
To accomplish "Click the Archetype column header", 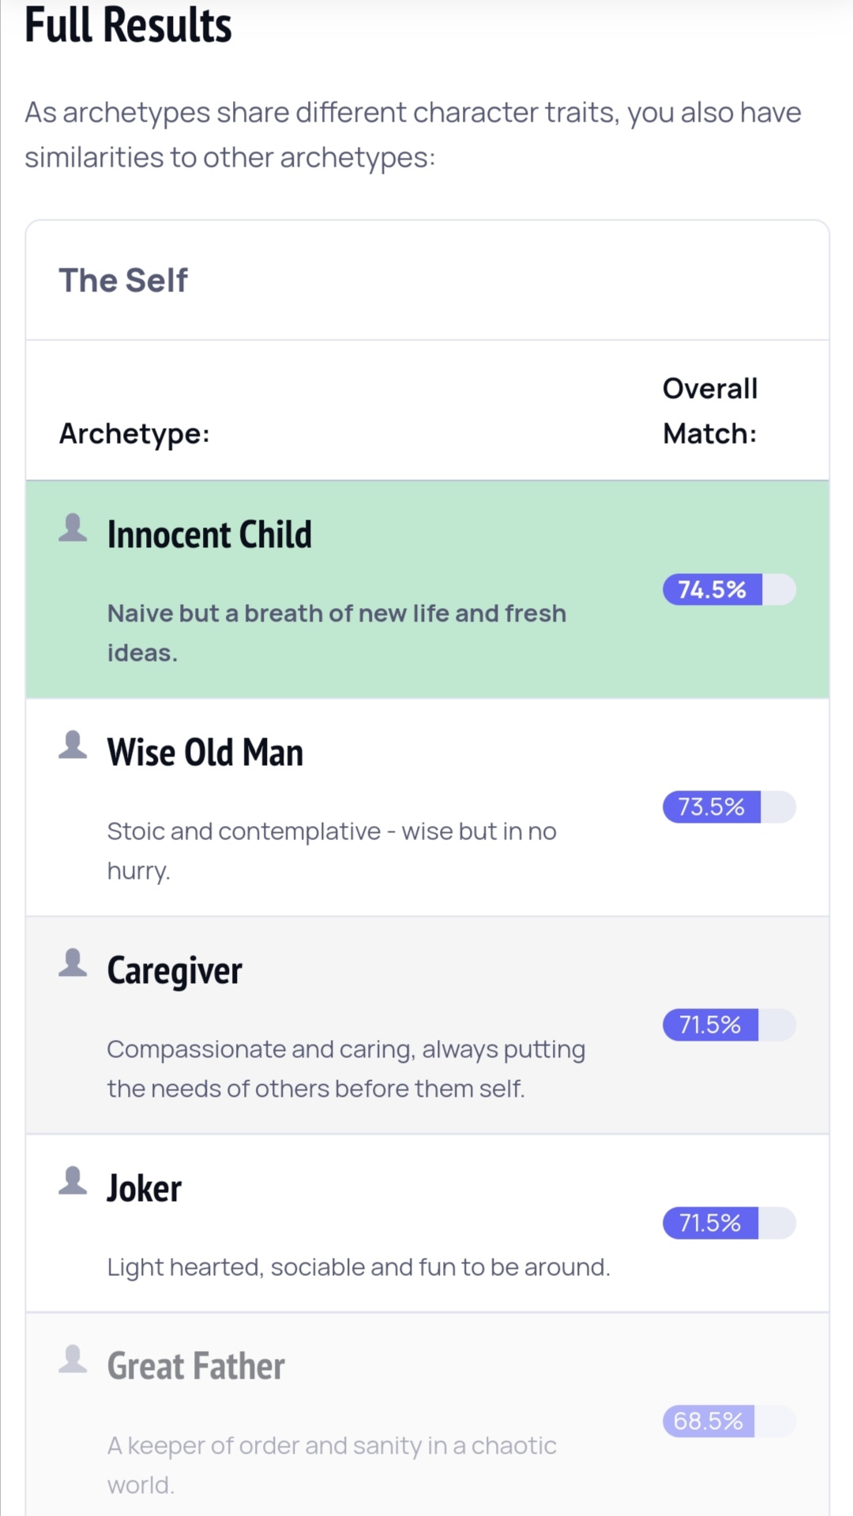I will pos(134,433).
